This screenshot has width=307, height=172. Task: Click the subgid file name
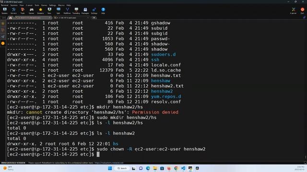(x=159, y=33)
